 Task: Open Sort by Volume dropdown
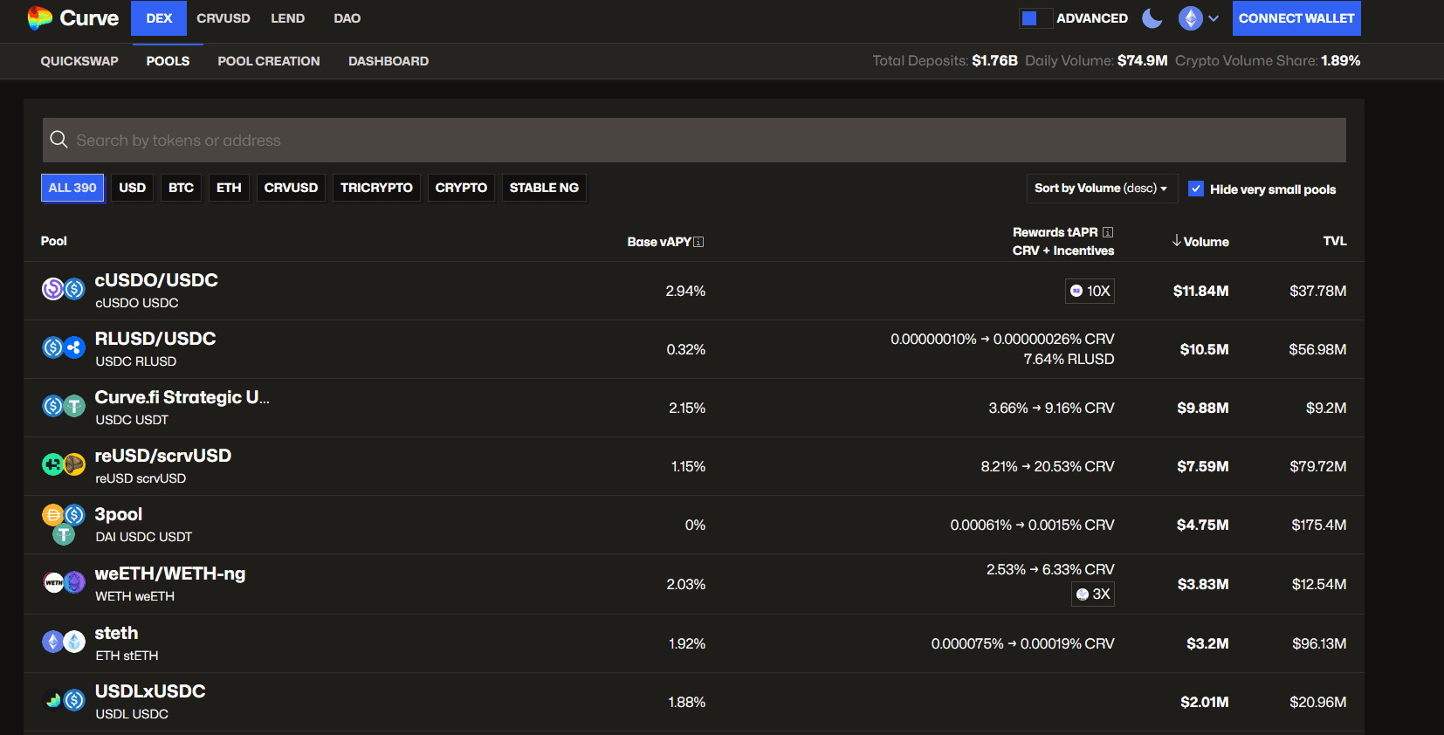coord(1101,188)
